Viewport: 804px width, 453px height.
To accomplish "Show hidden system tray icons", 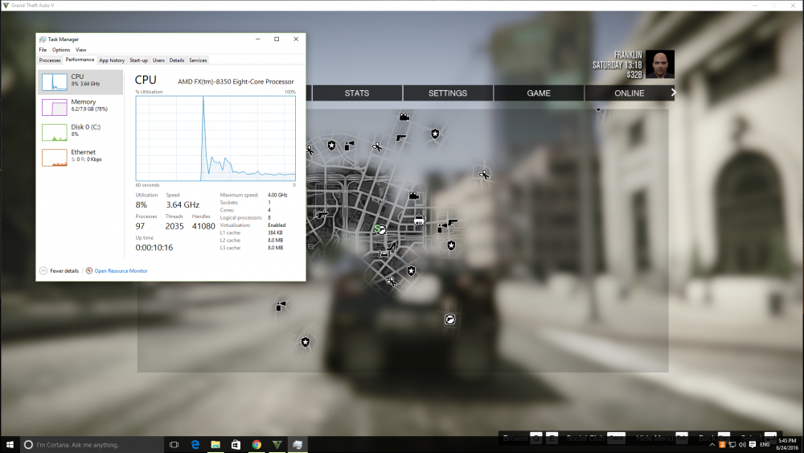I will tap(712, 445).
